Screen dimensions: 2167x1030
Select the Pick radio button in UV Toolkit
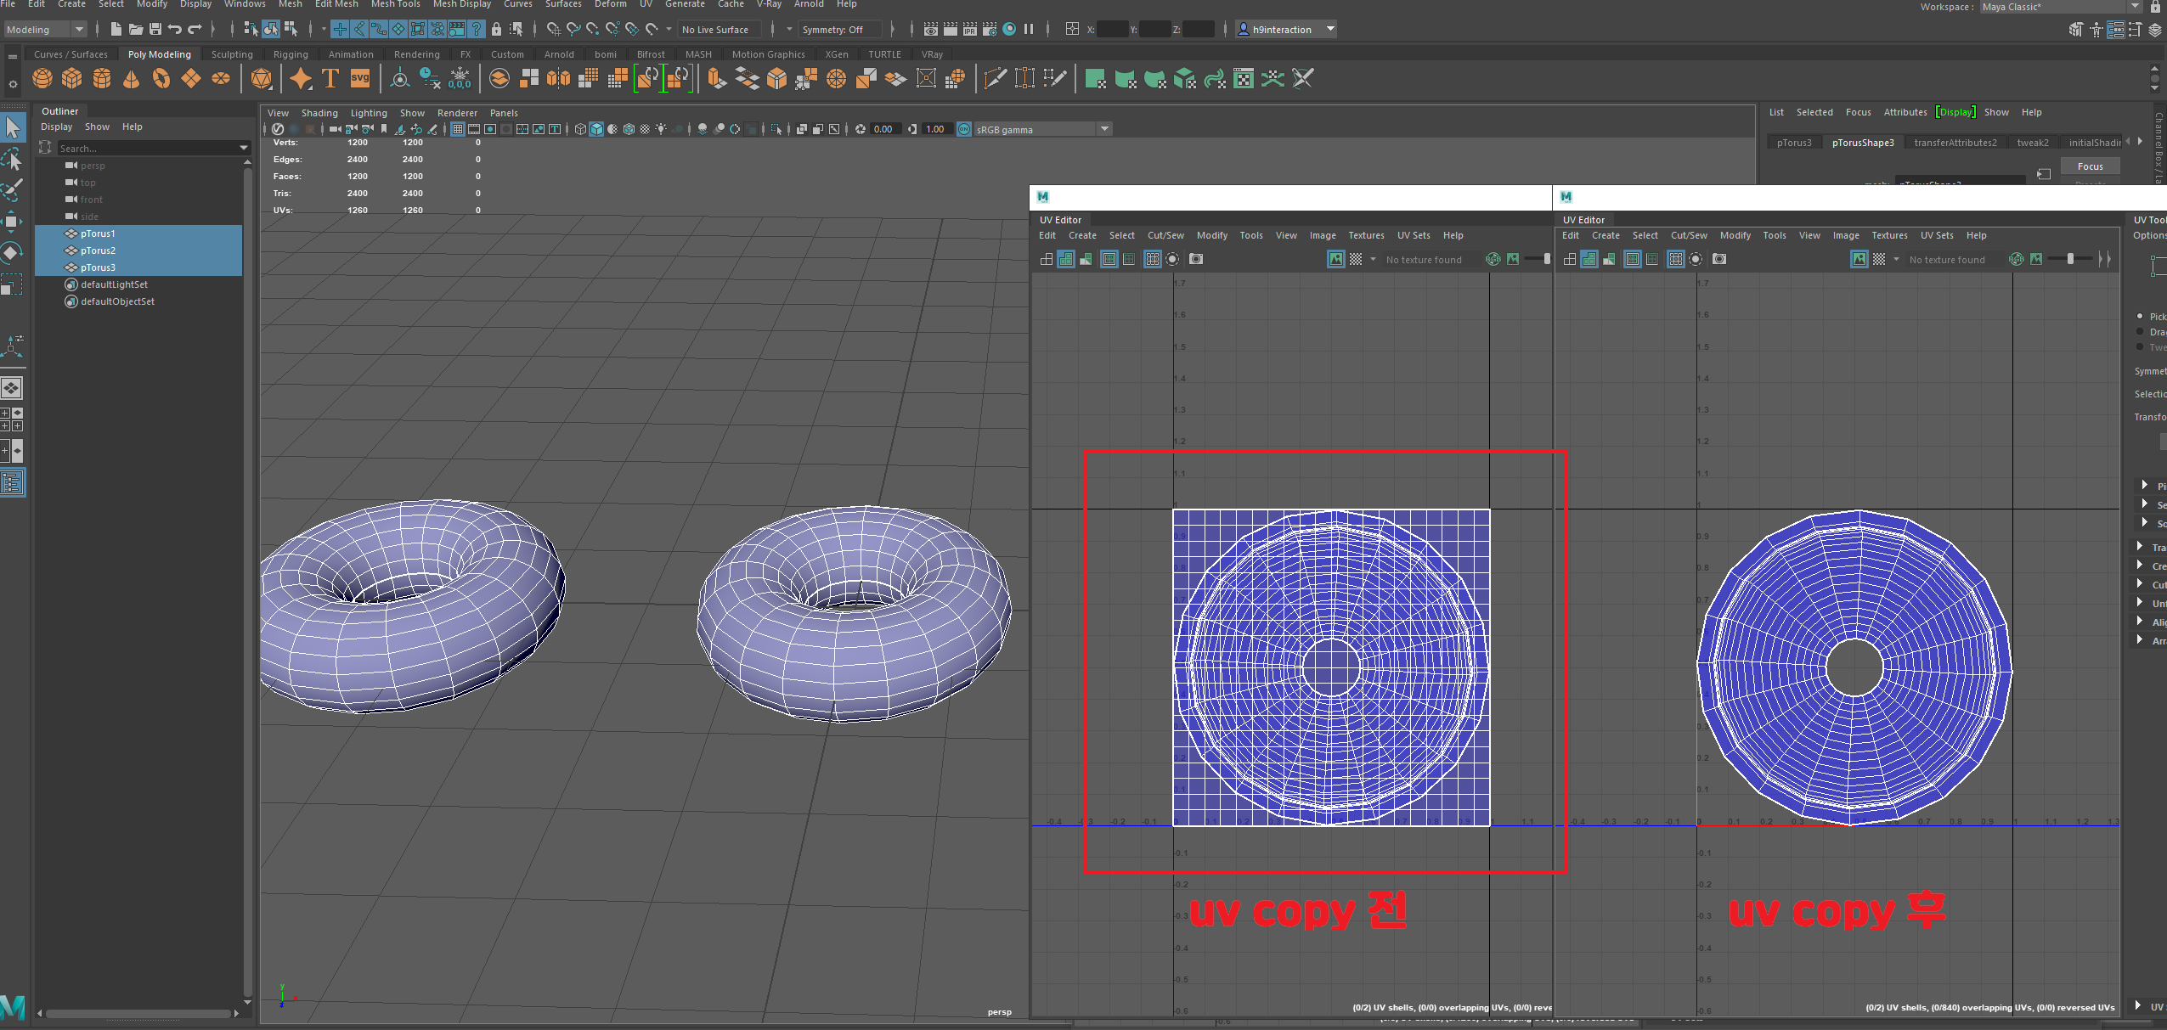2140,316
